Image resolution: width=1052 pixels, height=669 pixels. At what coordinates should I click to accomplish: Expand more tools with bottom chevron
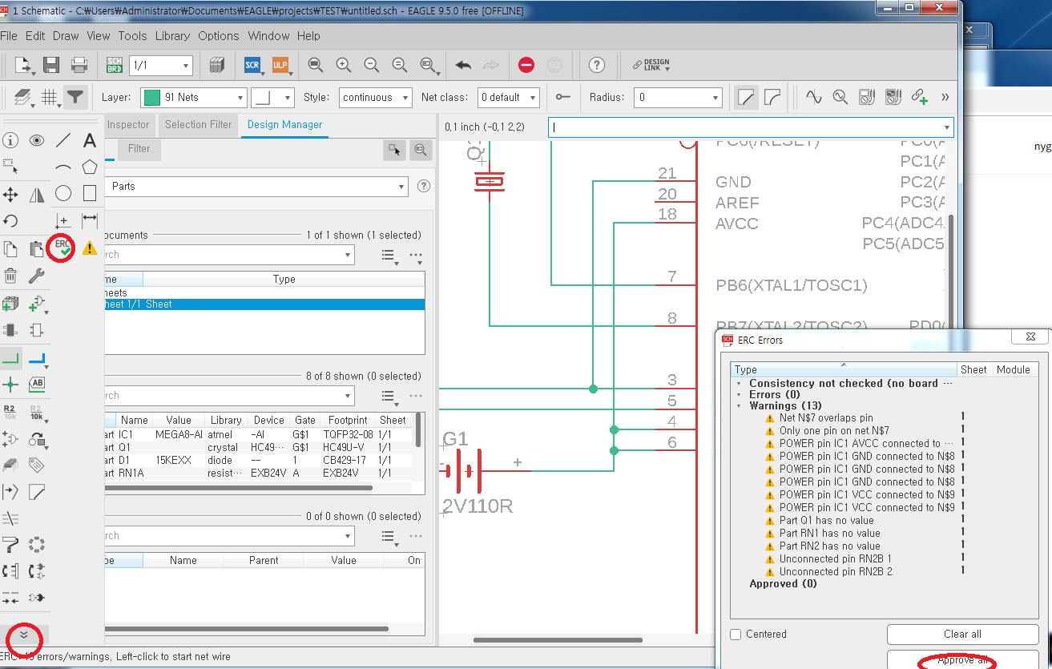(24, 635)
